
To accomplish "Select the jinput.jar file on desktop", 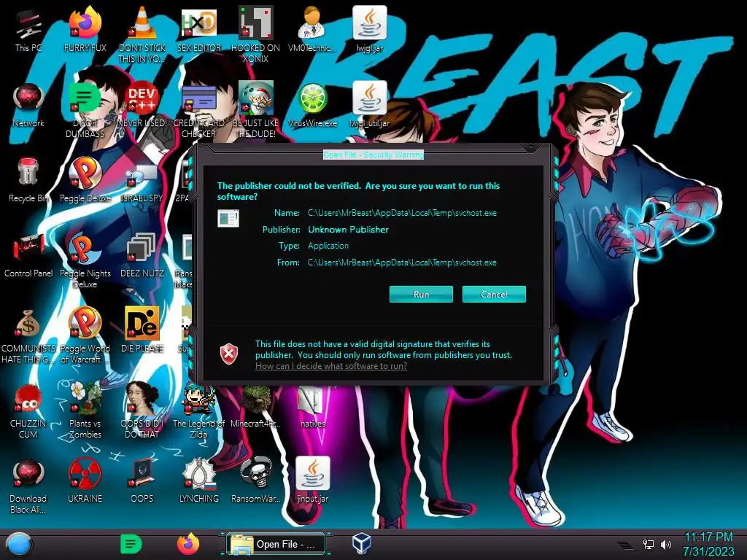I will [312, 481].
